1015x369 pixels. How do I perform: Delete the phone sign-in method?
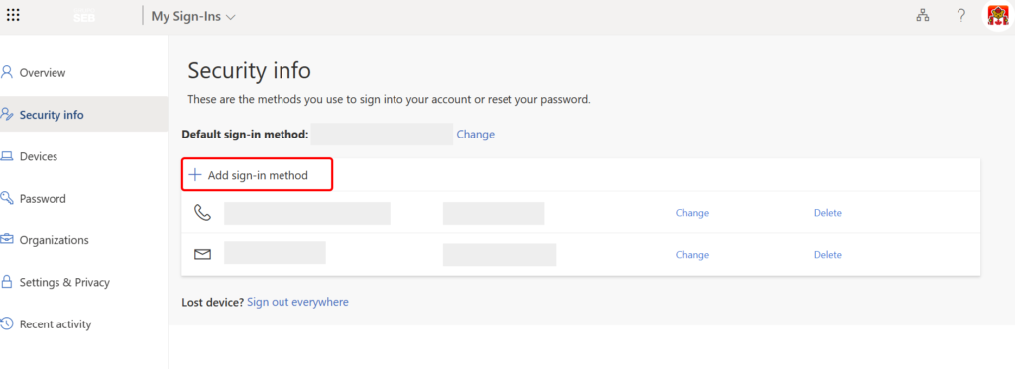pos(828,212)
